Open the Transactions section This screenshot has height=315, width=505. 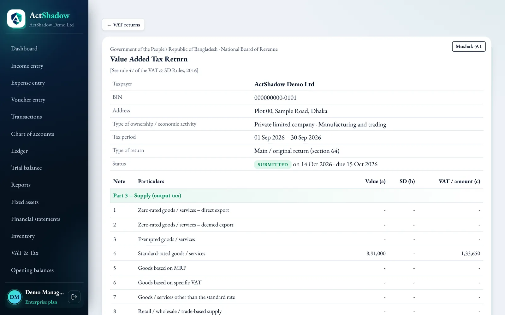[x=27, y=117]
